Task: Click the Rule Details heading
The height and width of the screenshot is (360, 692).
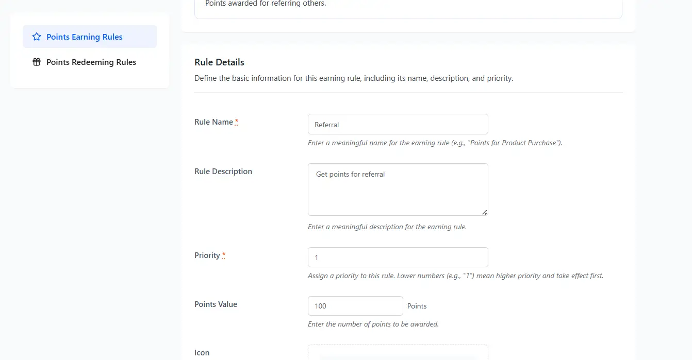Action: tap(219, 62)
